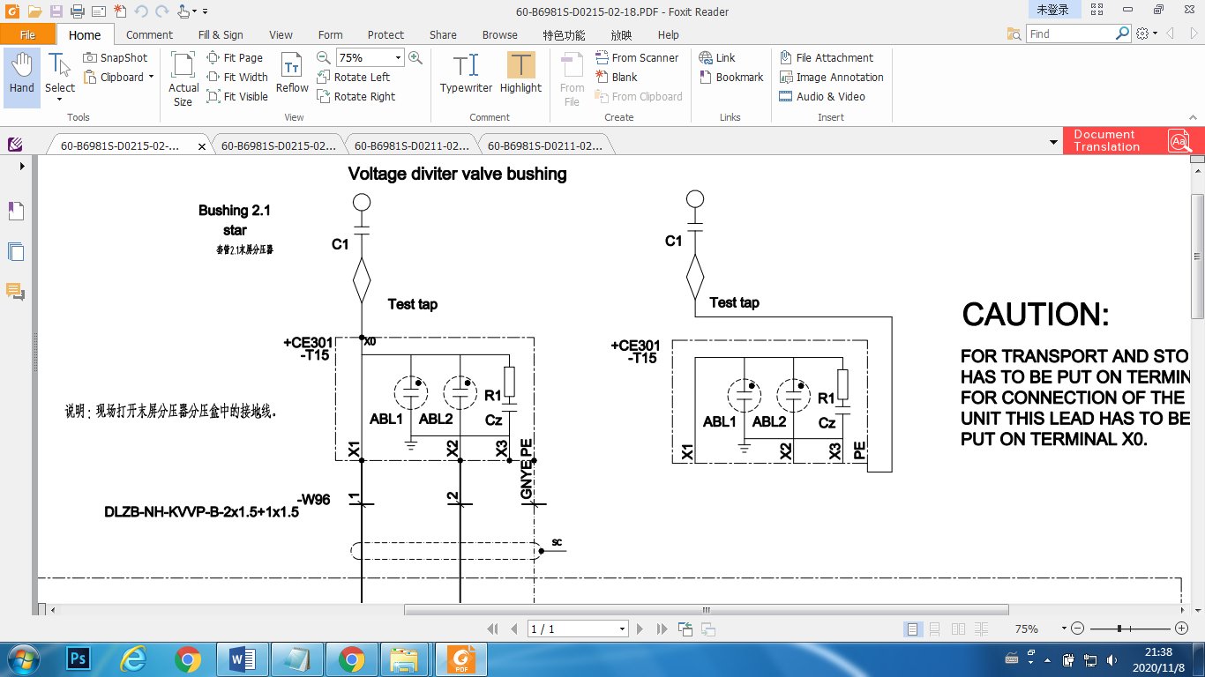This screenshot has height=677, width=1205.
Task: Select the Typewriter tool
Action: click(466, 72)
